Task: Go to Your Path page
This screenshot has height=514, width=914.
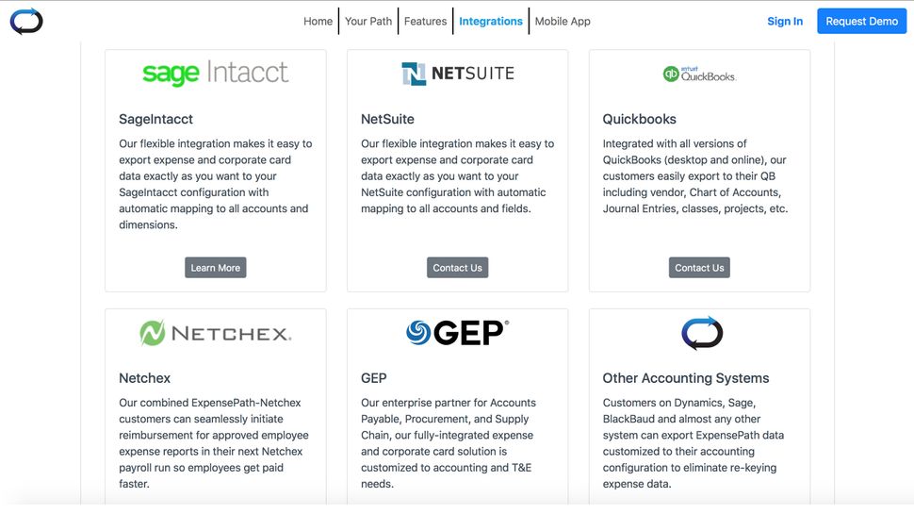Action: (x=368, y=21)
